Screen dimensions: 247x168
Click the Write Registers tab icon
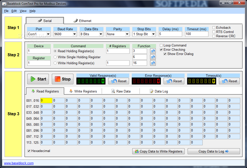[71, 91]
